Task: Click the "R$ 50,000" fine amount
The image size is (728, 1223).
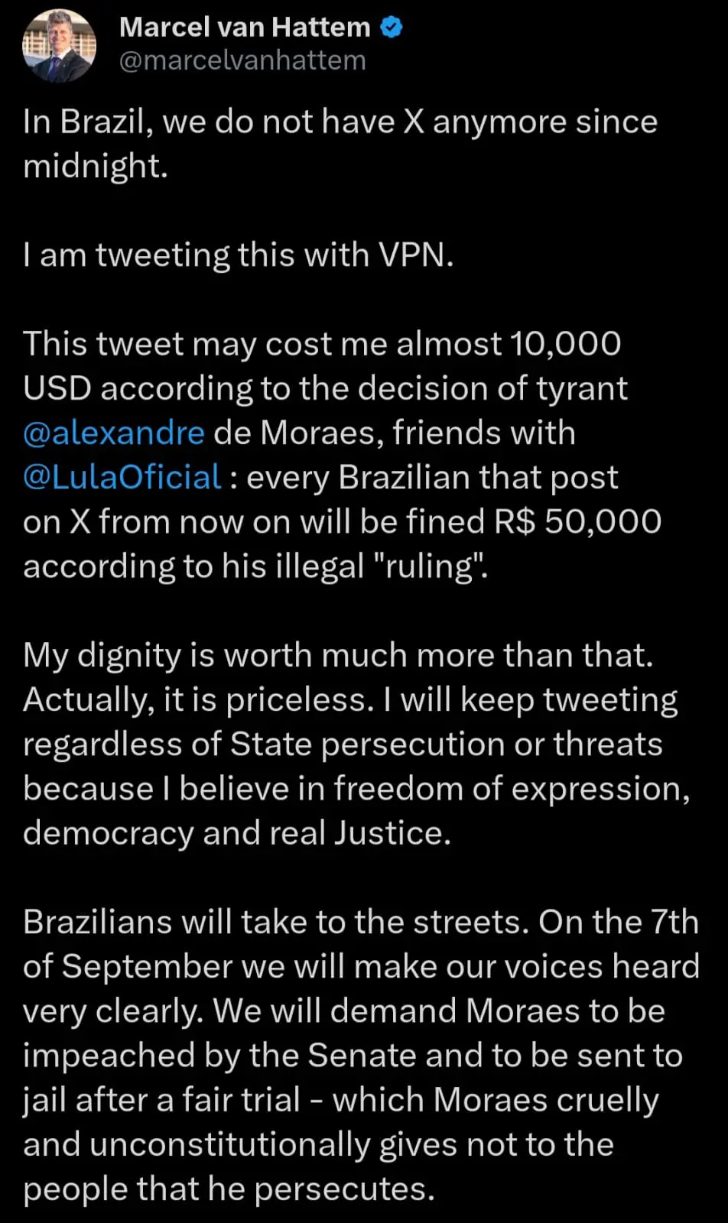Action: pos(577,521)
